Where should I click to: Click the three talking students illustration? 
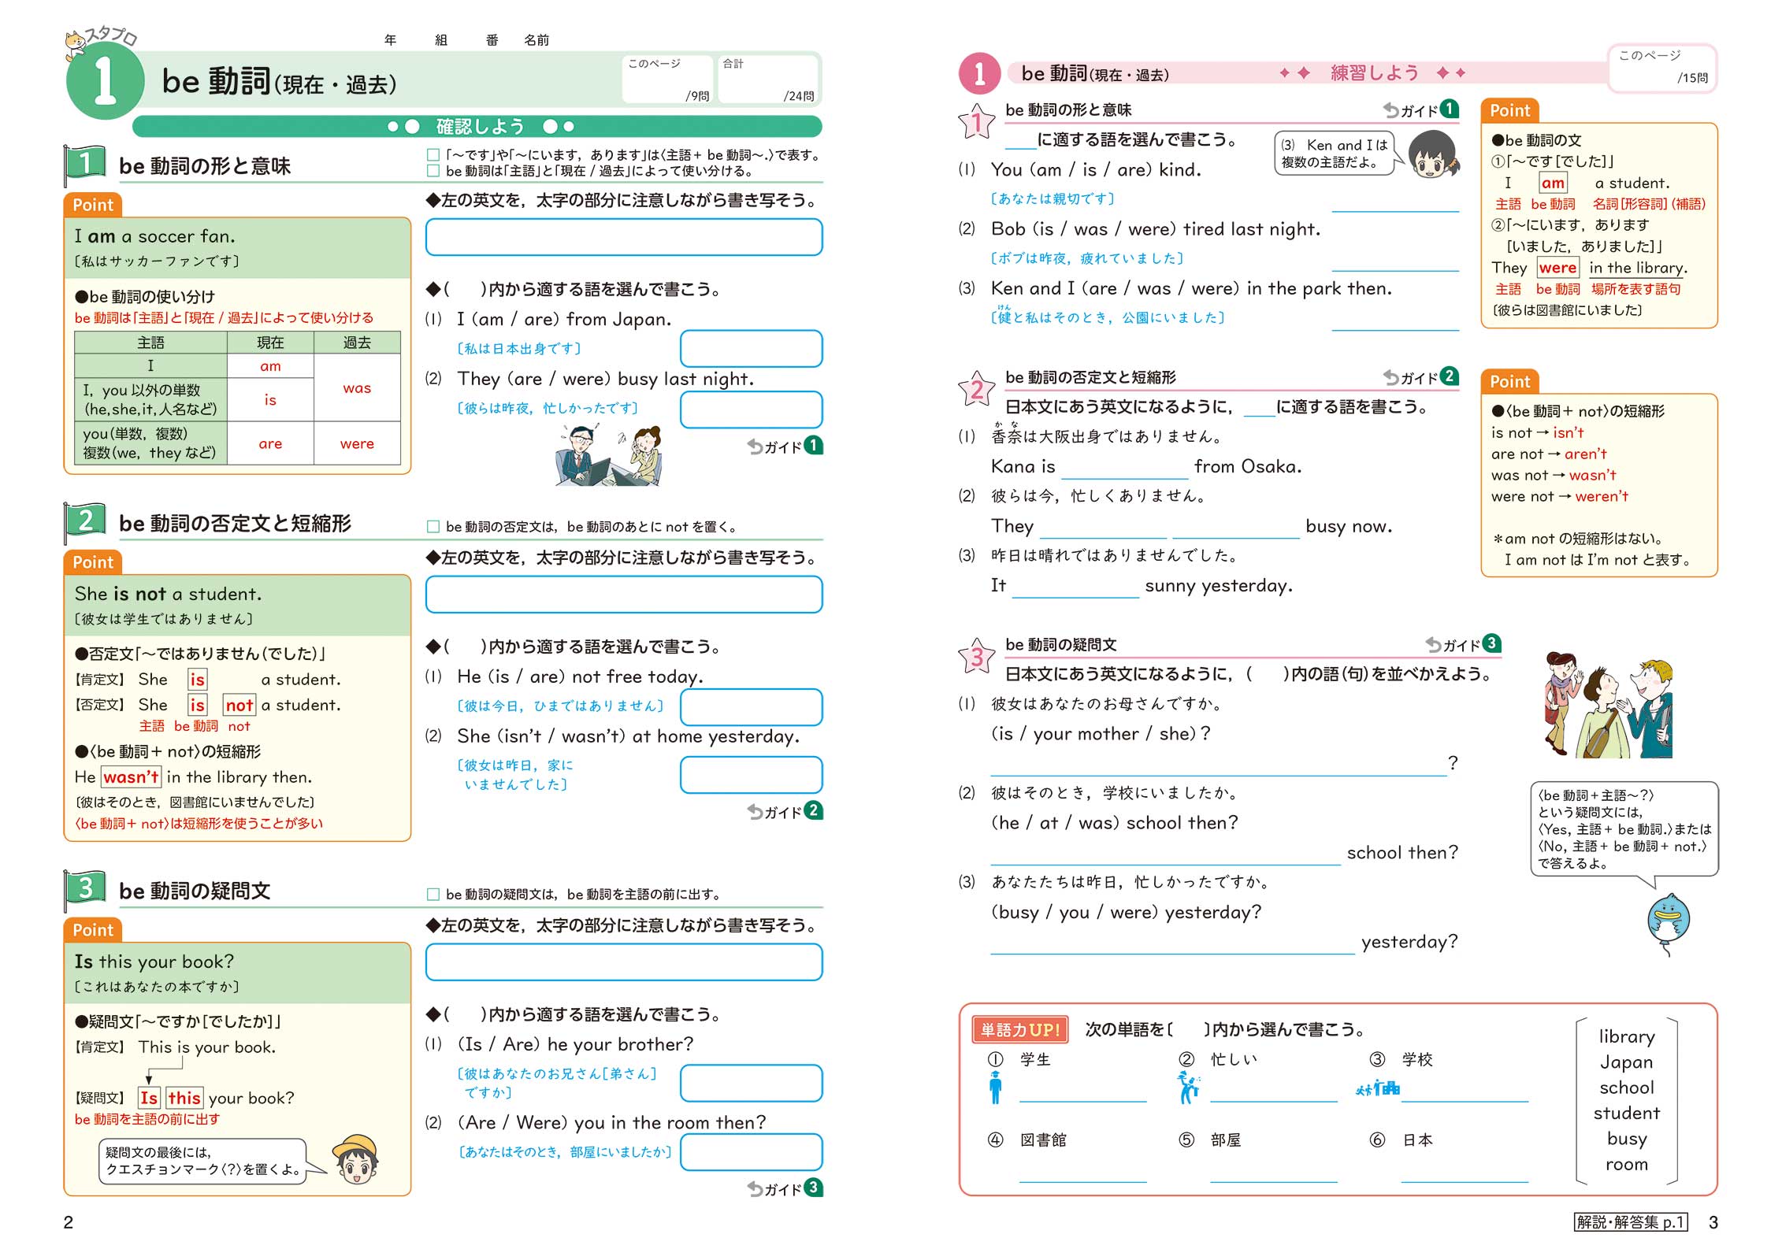point(1607,705)
